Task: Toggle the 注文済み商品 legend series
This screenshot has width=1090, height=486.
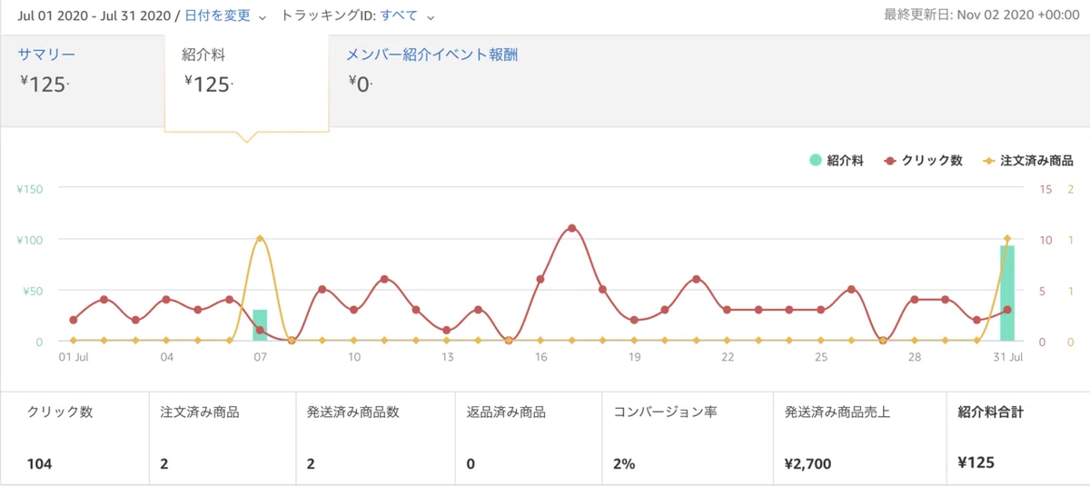Action: point(1028,160)
